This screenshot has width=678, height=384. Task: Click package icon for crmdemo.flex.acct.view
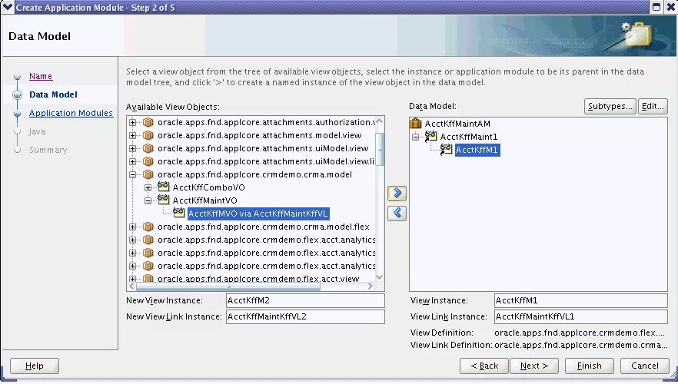(x=148, y=279)
